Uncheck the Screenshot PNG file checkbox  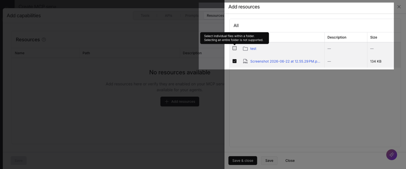click(x=235, y=61)
